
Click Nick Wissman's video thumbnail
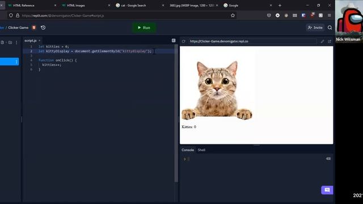click(349, 22)
